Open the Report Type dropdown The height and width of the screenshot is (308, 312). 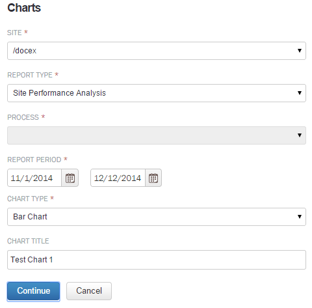click(x=157, y=93)
